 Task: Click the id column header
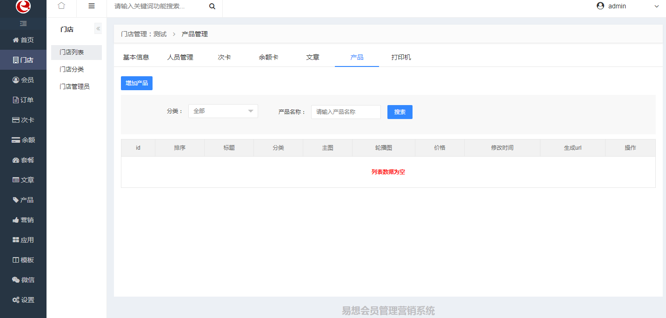point(138,148)
